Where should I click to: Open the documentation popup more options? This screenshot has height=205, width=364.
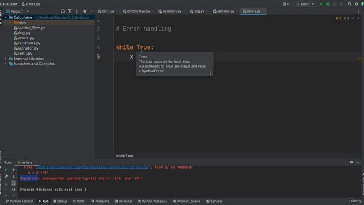(x=210, y=73)
